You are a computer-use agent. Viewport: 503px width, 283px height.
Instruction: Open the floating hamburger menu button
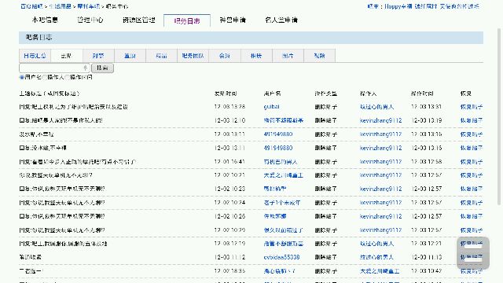pyautogui.click(x=473, y=253)
